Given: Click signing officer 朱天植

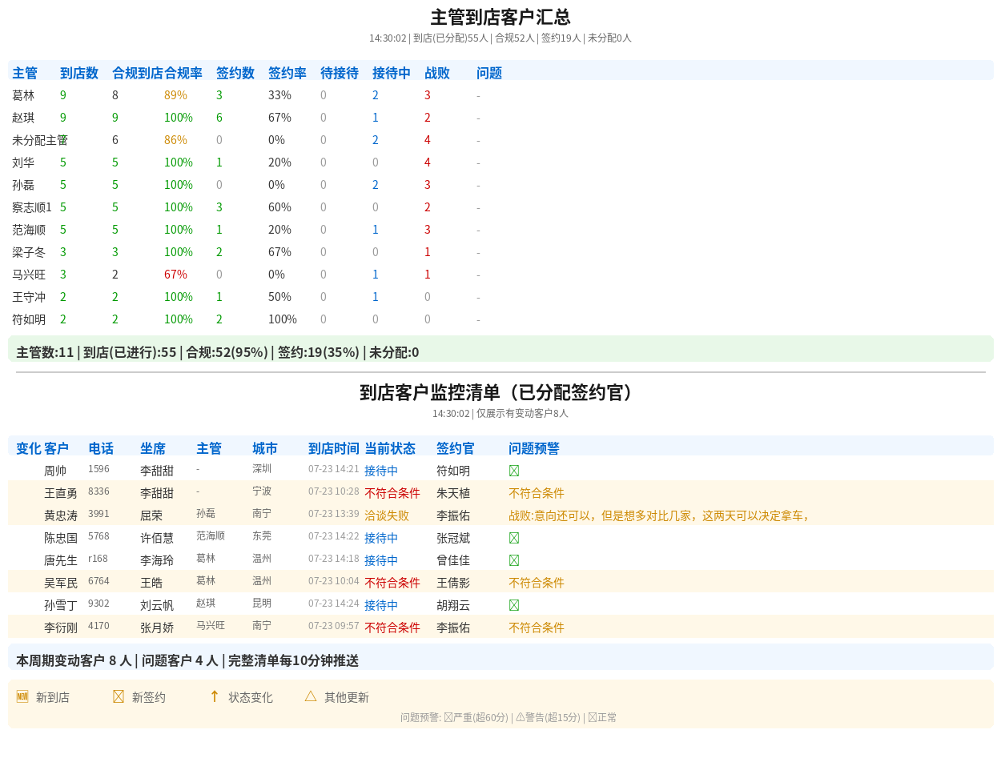Looking at the screenshot, I should coord(453,493).
